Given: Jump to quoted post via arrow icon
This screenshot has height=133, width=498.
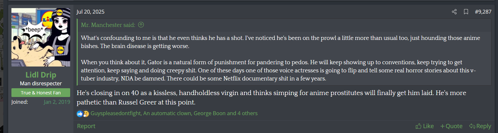Looking at the screenshot, I should pos(141,25).
